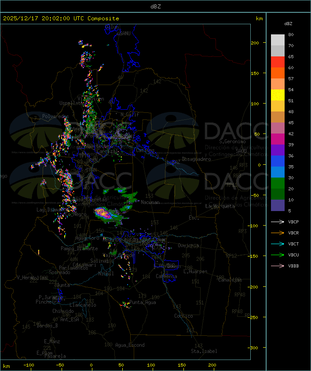The height and width of the screenshot is (371, 311).
Task: Click the -250 tick on the vertical axis
Action: click(252, 317)
